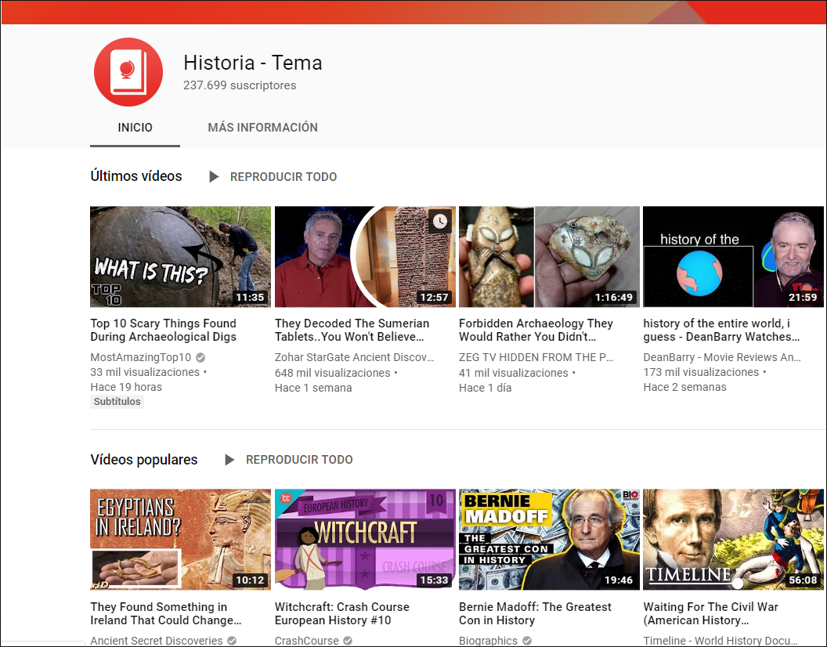Click title They Decoded The Sumerian Tablets
This screenshot has width=827, height=647.
(352, 330)
